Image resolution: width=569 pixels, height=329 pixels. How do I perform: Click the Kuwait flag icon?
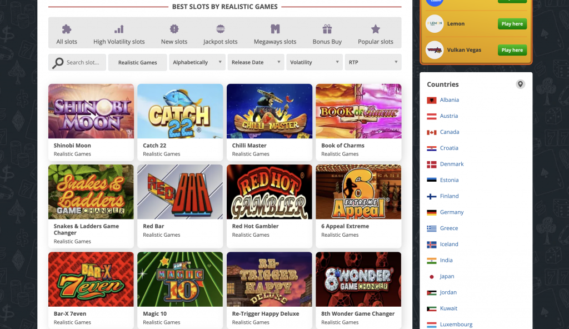(431, 308)
